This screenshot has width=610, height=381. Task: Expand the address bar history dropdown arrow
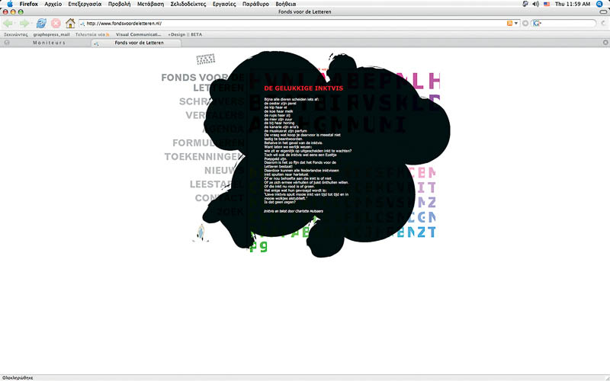coord(516,24)
